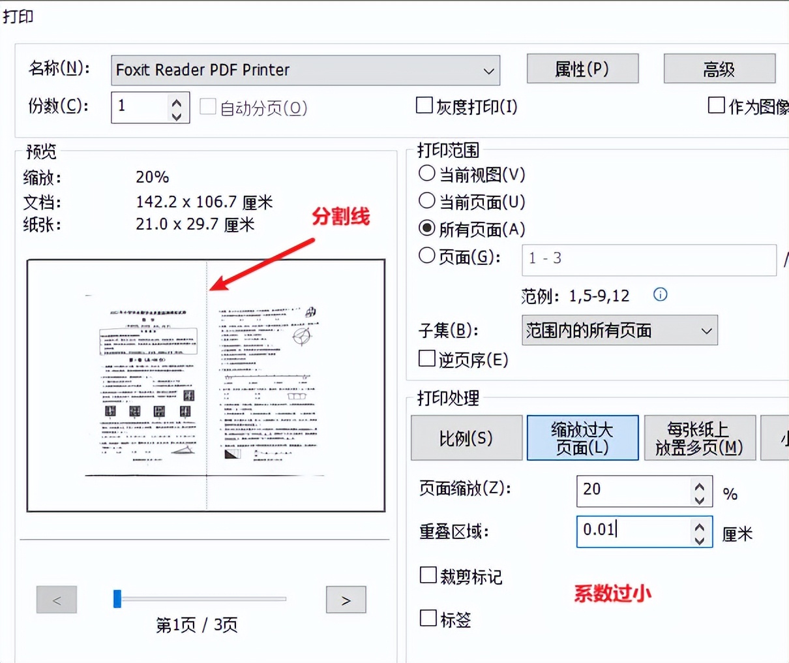Increase 份数 using the up spinner arrow
789x663 pixels.
pos(175,101)
